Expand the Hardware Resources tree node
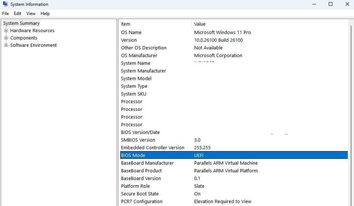Viewport: 354px width, 206px height. point(6,31)
